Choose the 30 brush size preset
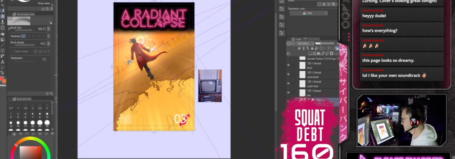 47,124
